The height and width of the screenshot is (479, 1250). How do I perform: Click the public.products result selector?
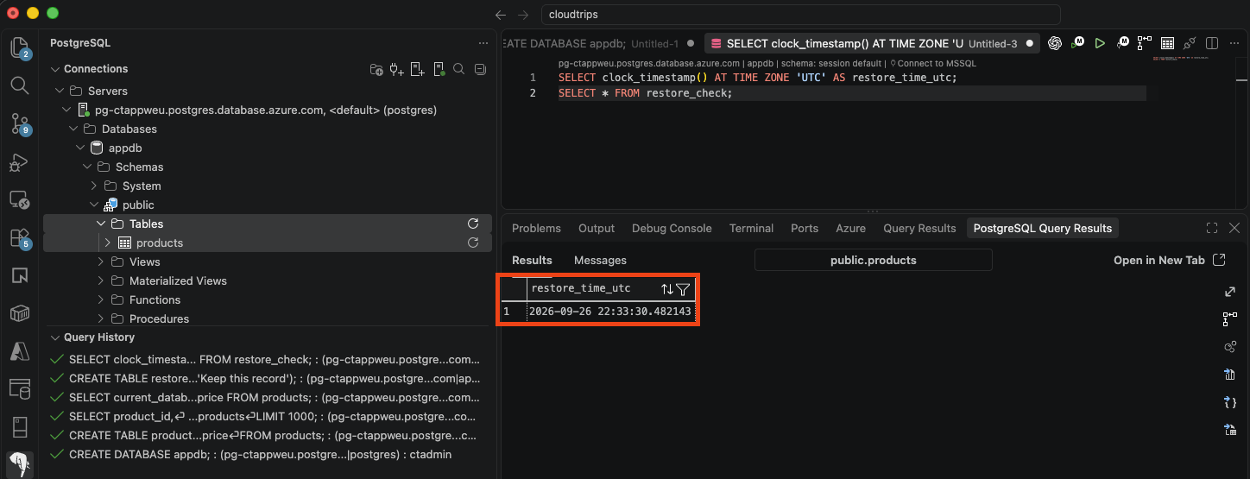click(873, 260)
